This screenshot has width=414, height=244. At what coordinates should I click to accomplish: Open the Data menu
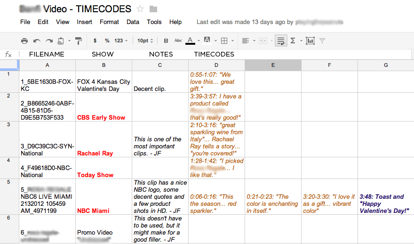133,22
